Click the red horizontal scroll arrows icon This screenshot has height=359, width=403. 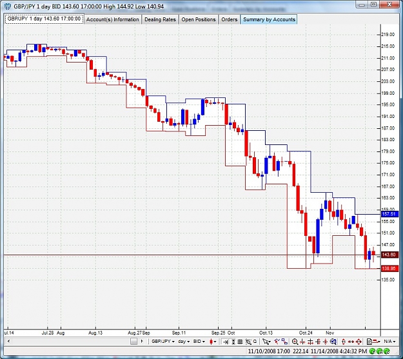(x=351, y=342)
